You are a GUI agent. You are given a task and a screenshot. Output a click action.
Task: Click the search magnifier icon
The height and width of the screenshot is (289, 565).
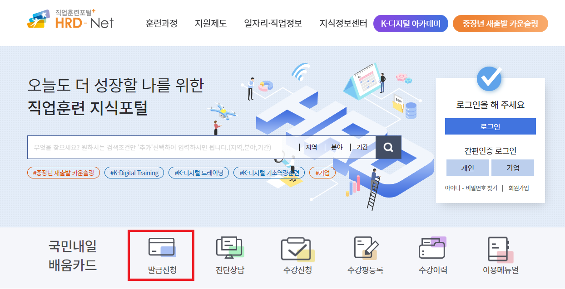[x=388, y=147]
